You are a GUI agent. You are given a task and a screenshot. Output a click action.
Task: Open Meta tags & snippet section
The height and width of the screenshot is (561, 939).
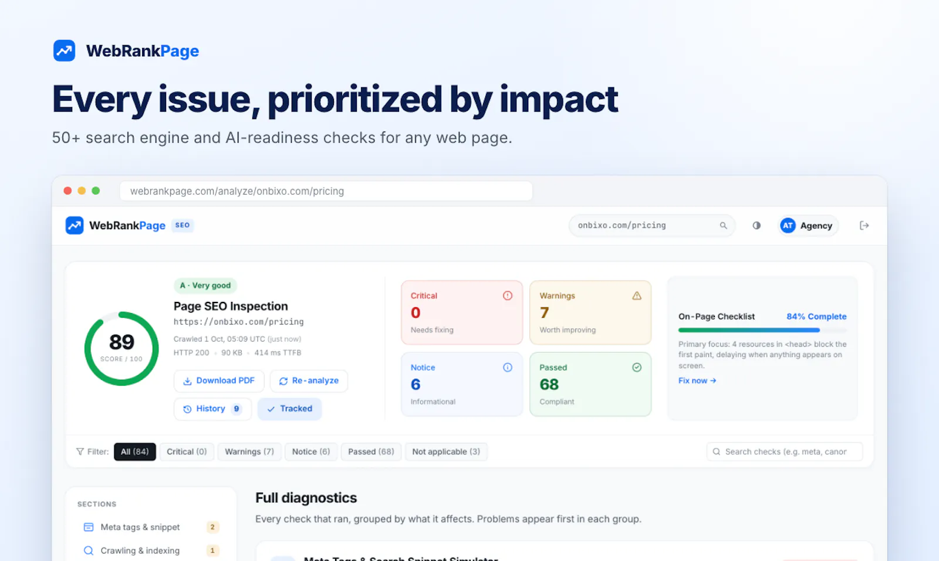[151, 527]
